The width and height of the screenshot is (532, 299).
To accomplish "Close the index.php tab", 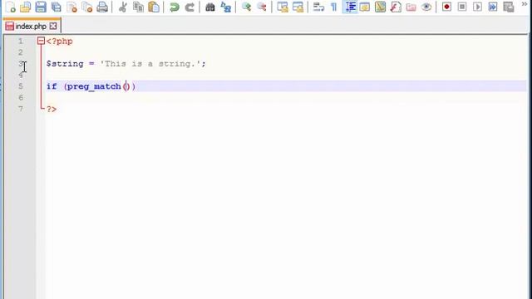I will click(53, 26).
